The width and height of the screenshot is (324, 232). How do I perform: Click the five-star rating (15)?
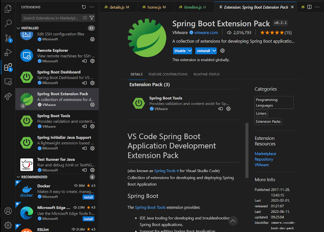click(275, 32)
